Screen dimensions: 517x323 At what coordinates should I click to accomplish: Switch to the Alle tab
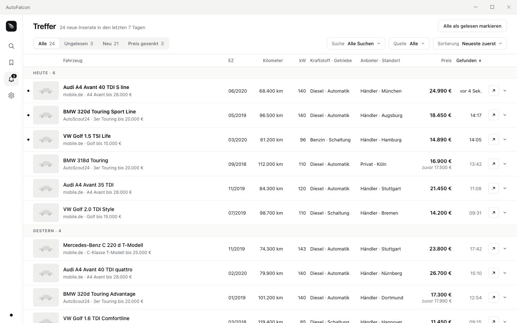tap(47, 43)
